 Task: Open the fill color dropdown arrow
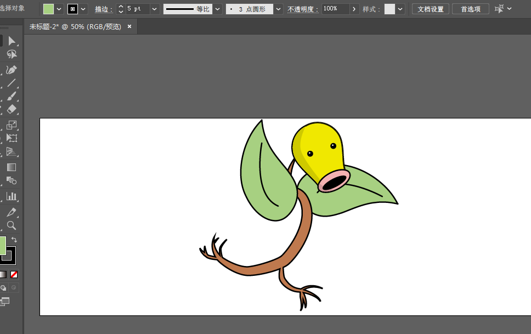point(59,9)
